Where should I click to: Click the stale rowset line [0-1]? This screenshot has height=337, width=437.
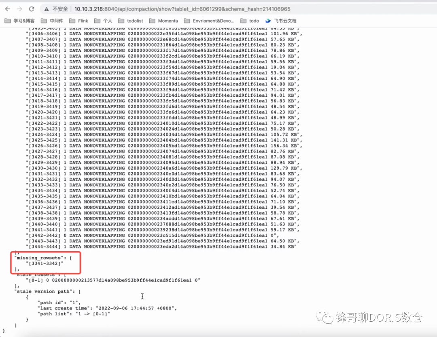point(113,280)
